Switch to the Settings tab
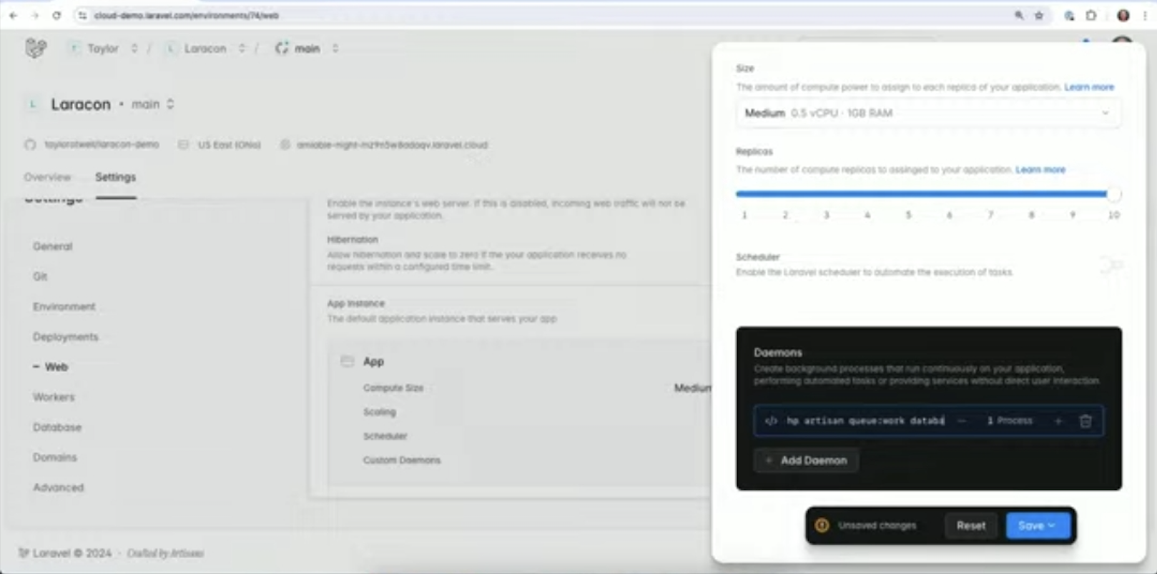 (x=116, y=177)
